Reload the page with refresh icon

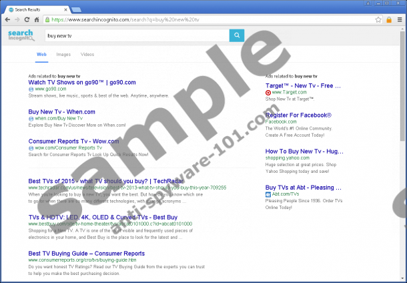(x=31, y=19)
